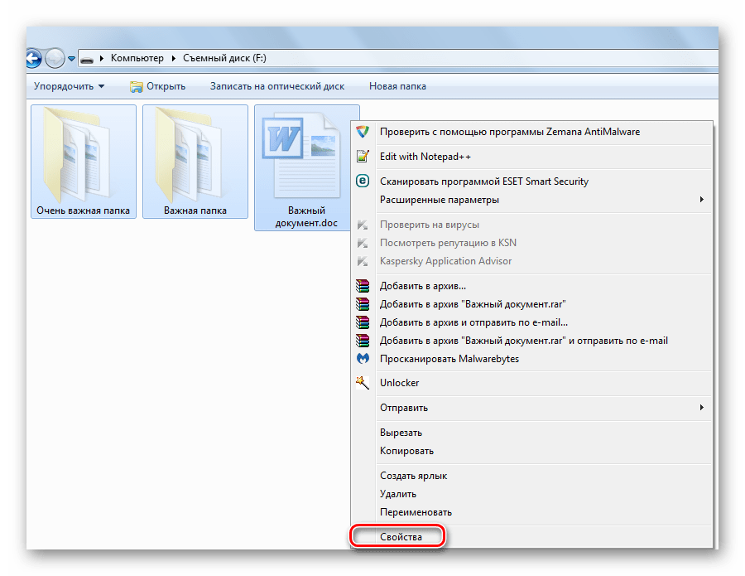
Task: Click Компьютер in the address bar
Action: click(137, 58)
